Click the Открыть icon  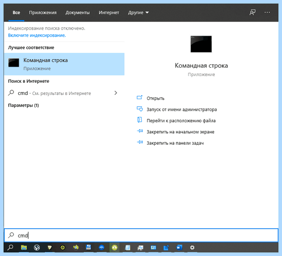coord(140,98)
